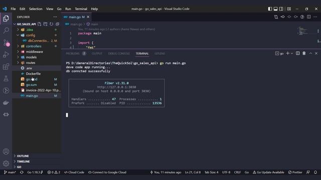Toggle secondary side bar visibility
Viewport: 321px width, 180px height.
281,9
